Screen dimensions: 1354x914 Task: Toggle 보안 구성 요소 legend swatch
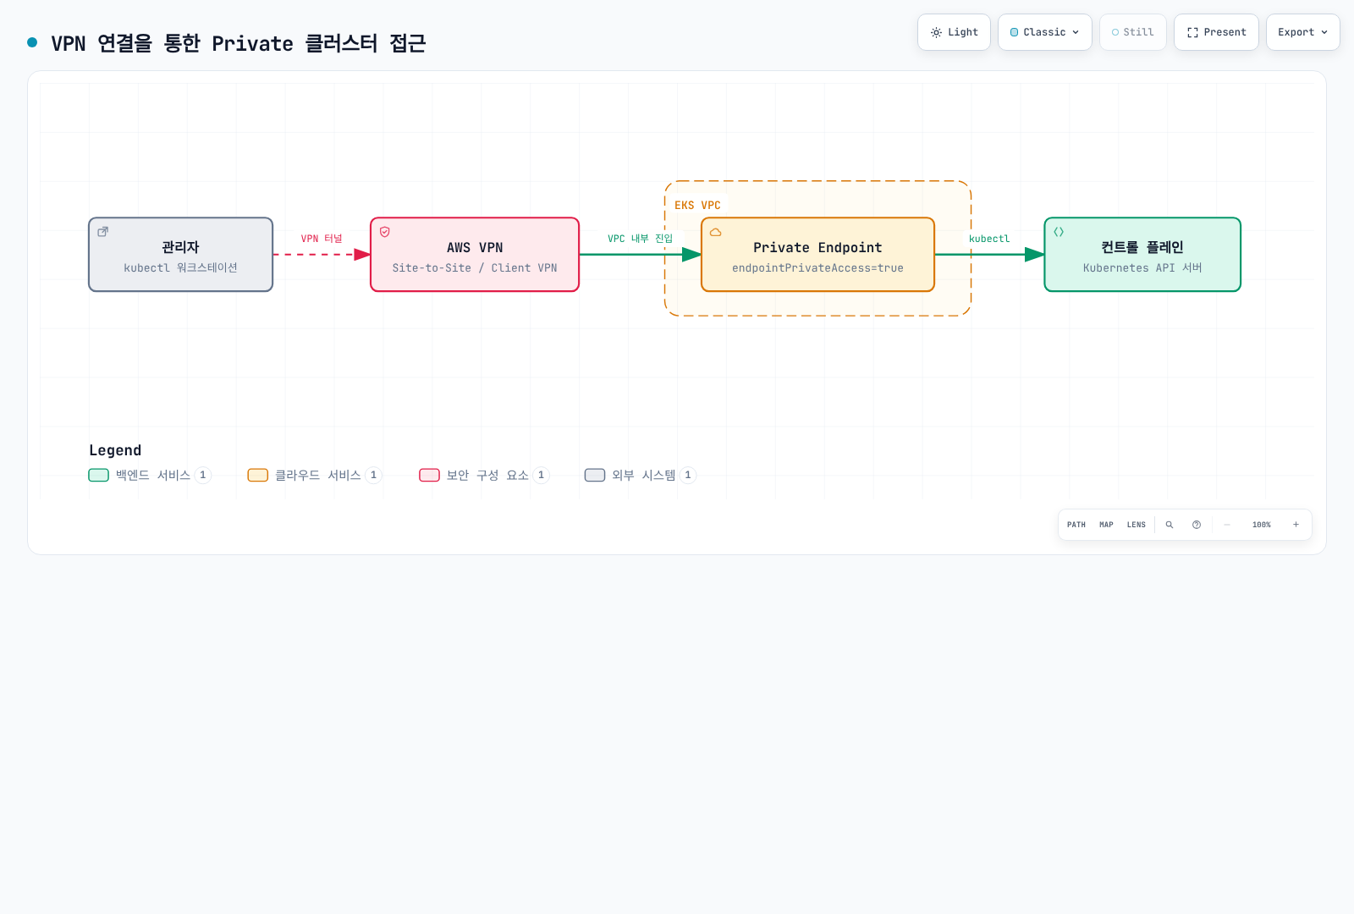tap(430, 475)
